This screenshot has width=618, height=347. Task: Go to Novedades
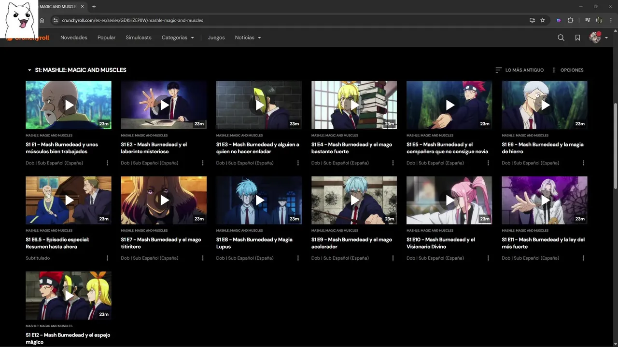74,38
